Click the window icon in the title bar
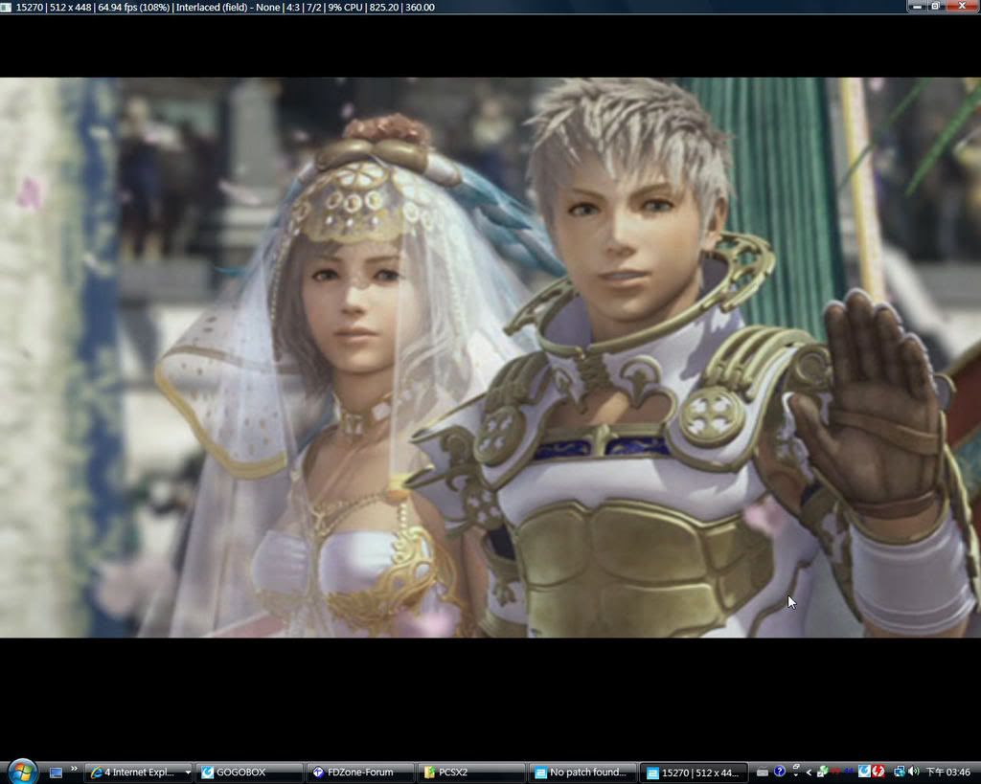Screen dimensions: 981x784 (6, 7)
